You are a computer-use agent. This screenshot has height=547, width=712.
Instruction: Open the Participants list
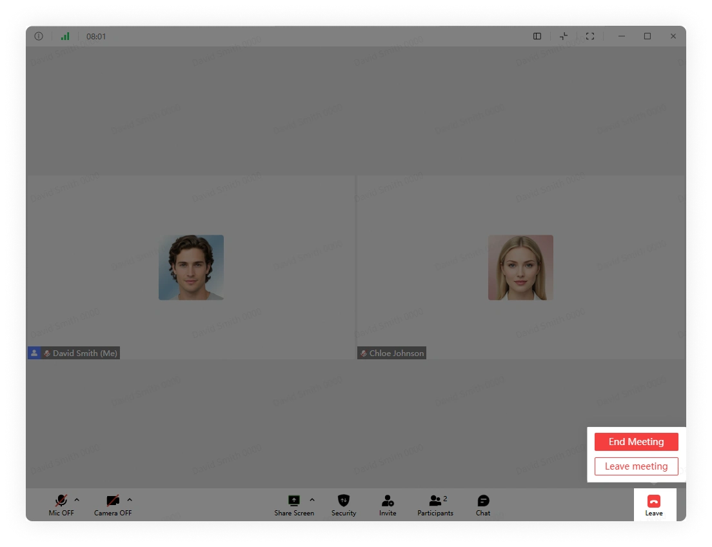(x=435, y=505)
